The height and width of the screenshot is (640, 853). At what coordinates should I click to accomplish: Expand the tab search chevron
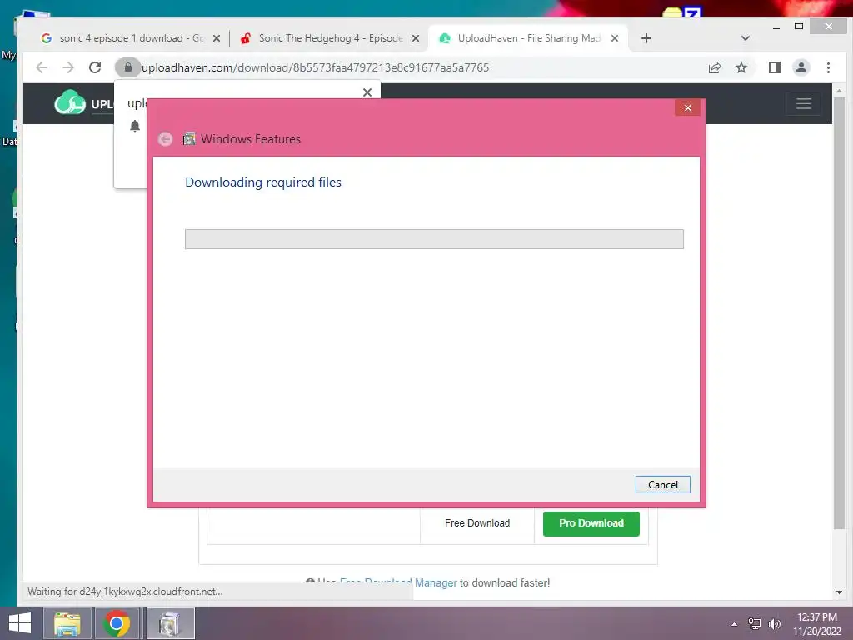(x=746, y=38)
